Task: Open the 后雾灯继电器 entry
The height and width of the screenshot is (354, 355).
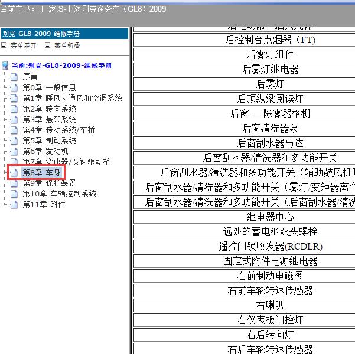Action: coord(245,70)
